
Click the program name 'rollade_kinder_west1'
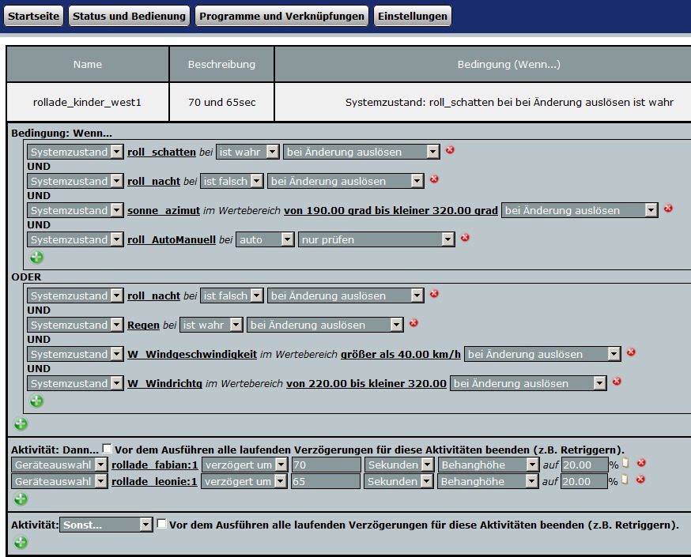tap(87, 102)
